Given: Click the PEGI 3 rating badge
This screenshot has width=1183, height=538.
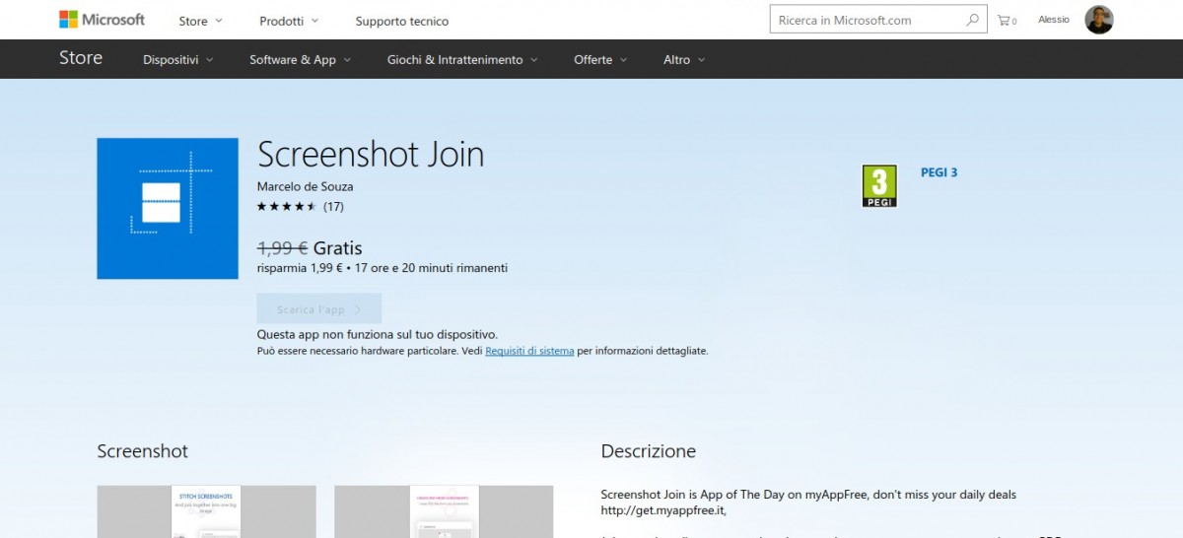Looking at the screenshot, I should coord(879,186).
